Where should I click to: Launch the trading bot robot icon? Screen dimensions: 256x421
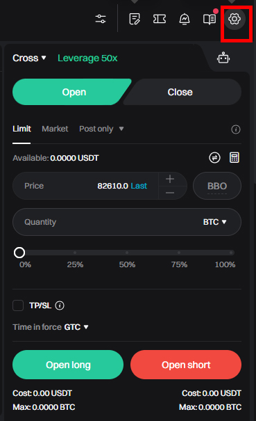point(223,58)
